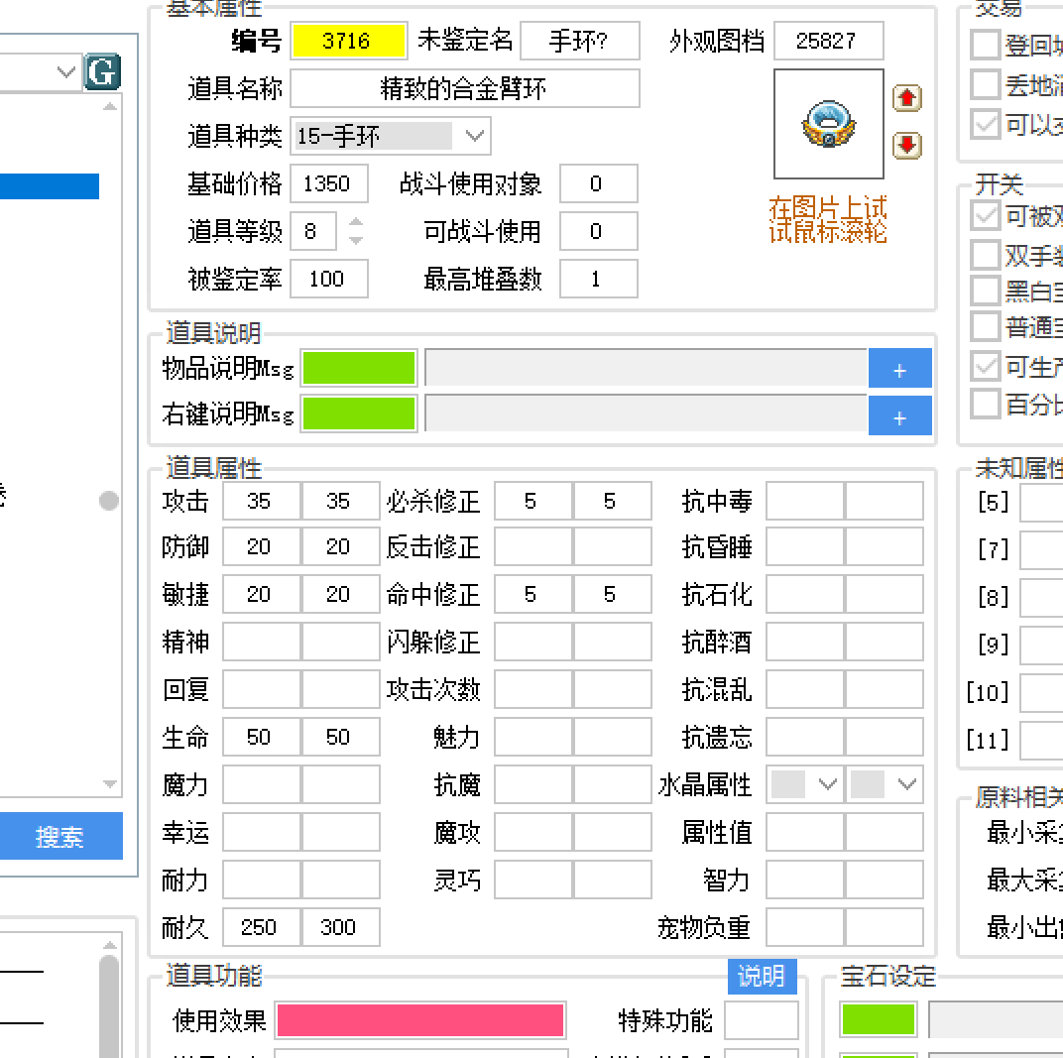
Task: Toggle the 丢地 checkbox
Action: (x=985, y=84)
